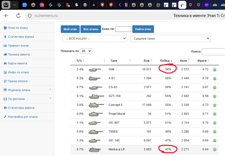This screenshot has height=156, width=225.
Task: Click the Клан-тег input field
Action: 123,29
